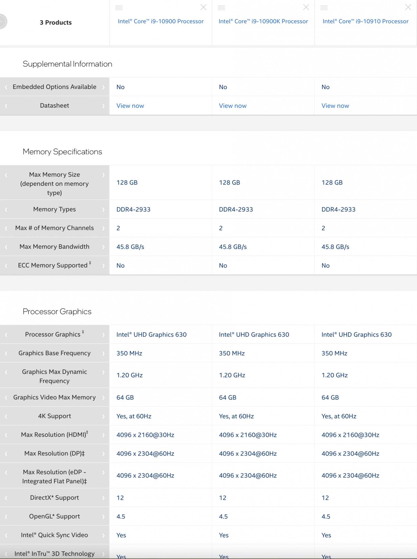Click right chevron on Max Memory Bandwidth row
Screen dimensions: 417x559
103,247
